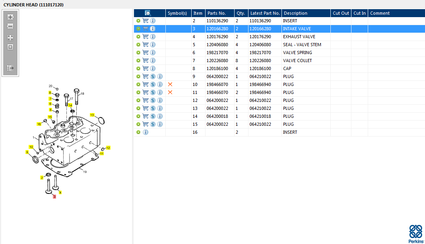
Task: Select callout 9 on the diagram
Action: pyautogui.click(x=27, y=152)
